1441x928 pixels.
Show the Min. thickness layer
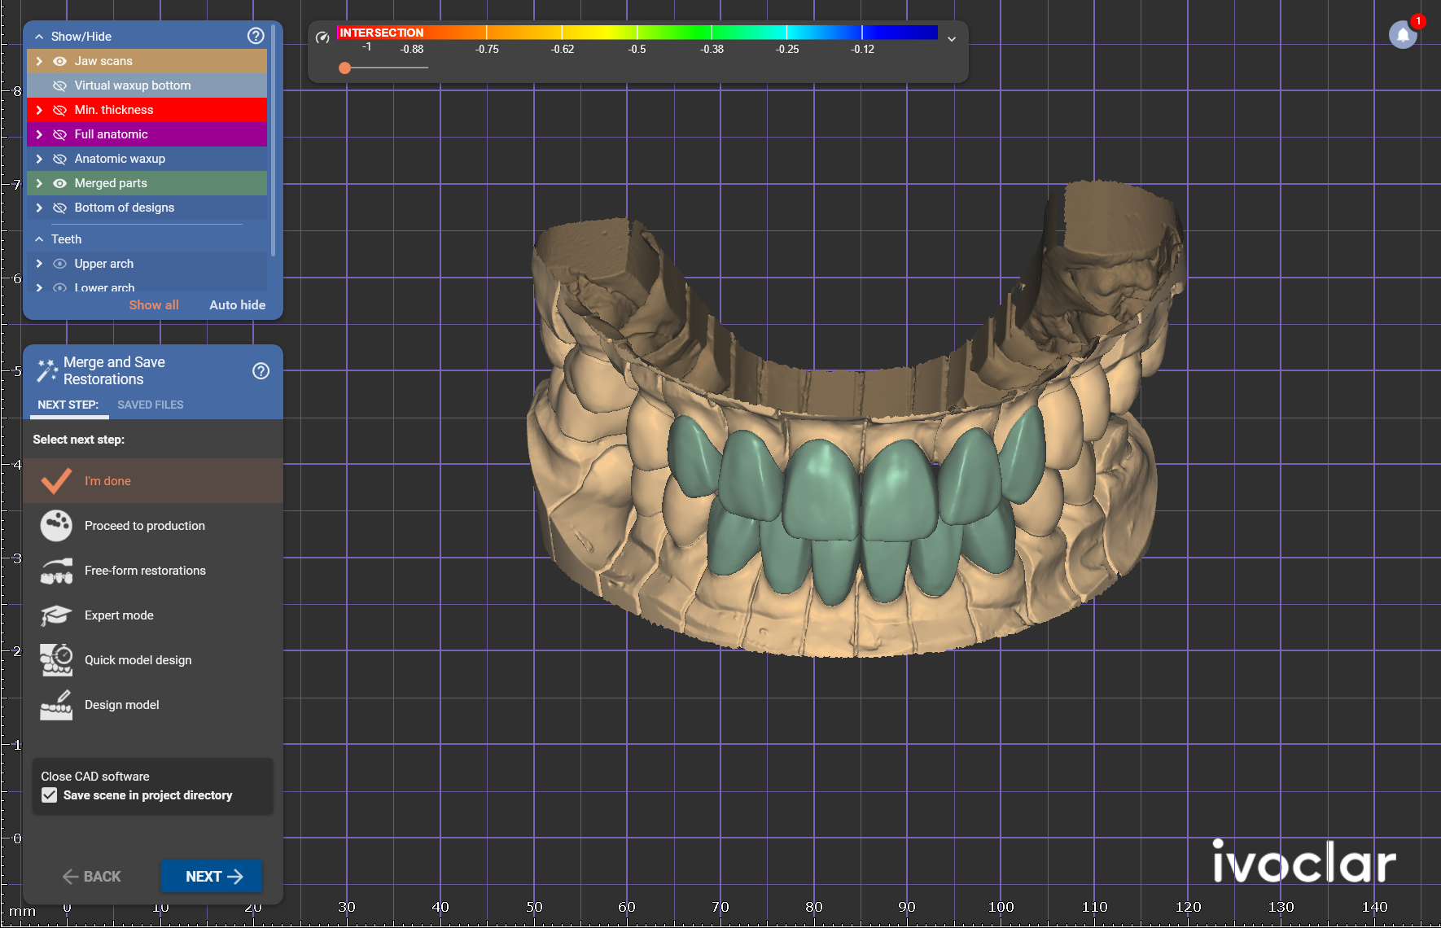coord(59,110)
